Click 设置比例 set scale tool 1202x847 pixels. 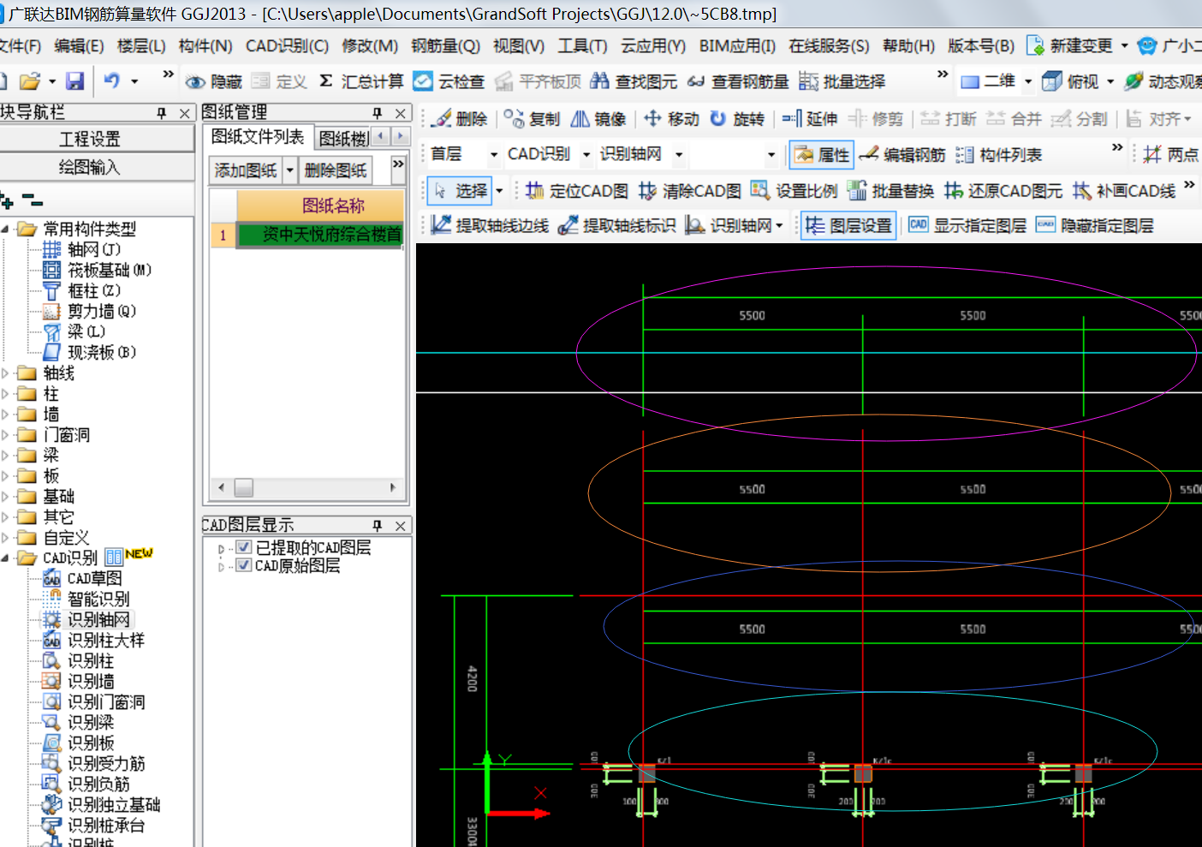pyautogui.click(x=794, y=190)
